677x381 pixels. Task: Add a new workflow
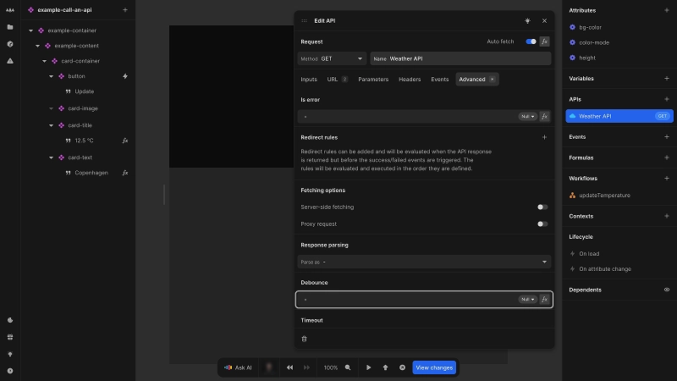(666, 179)
